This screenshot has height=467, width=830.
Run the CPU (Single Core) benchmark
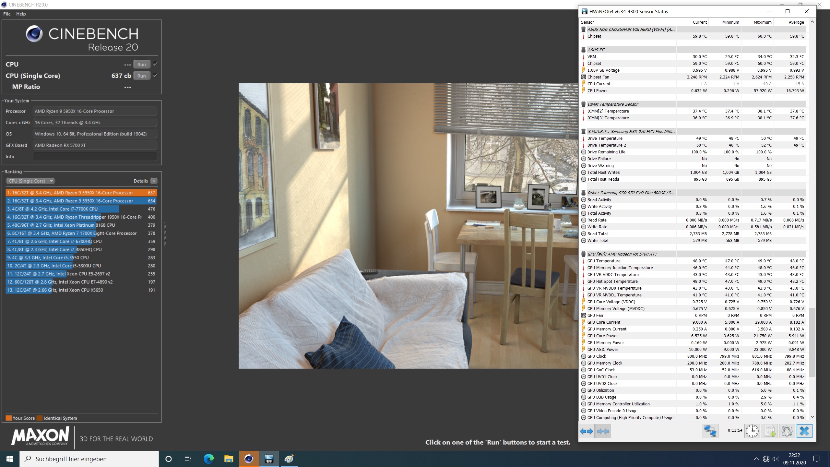click(x=141, y=76)
